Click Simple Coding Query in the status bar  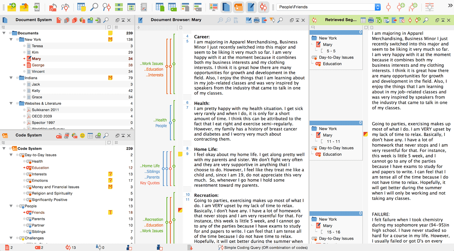[x=263, y=247]
